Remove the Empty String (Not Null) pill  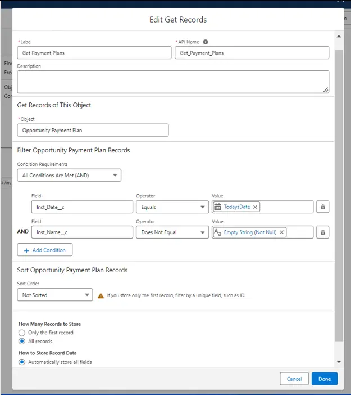281,232
